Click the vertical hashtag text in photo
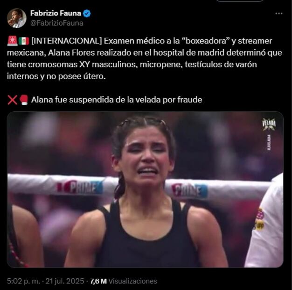The height and width of the screenshot is (290, 292). point(269,143)
